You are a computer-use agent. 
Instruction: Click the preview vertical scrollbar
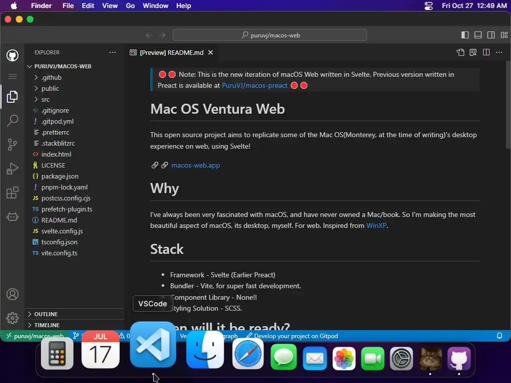508,104
